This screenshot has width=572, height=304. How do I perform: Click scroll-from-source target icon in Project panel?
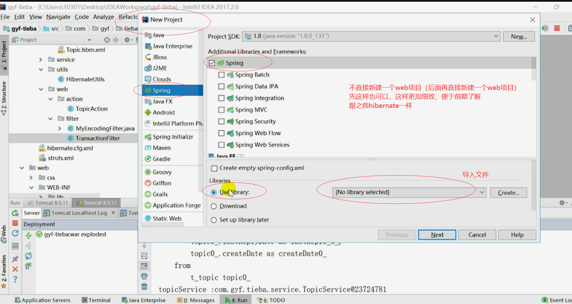pyautogui.click(x=107, y=40)
